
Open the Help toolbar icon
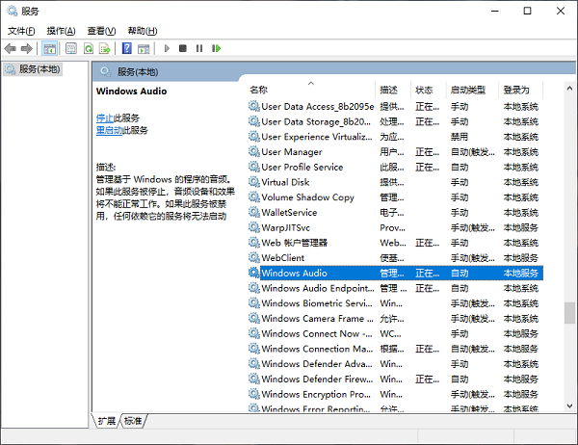point(127,48)
